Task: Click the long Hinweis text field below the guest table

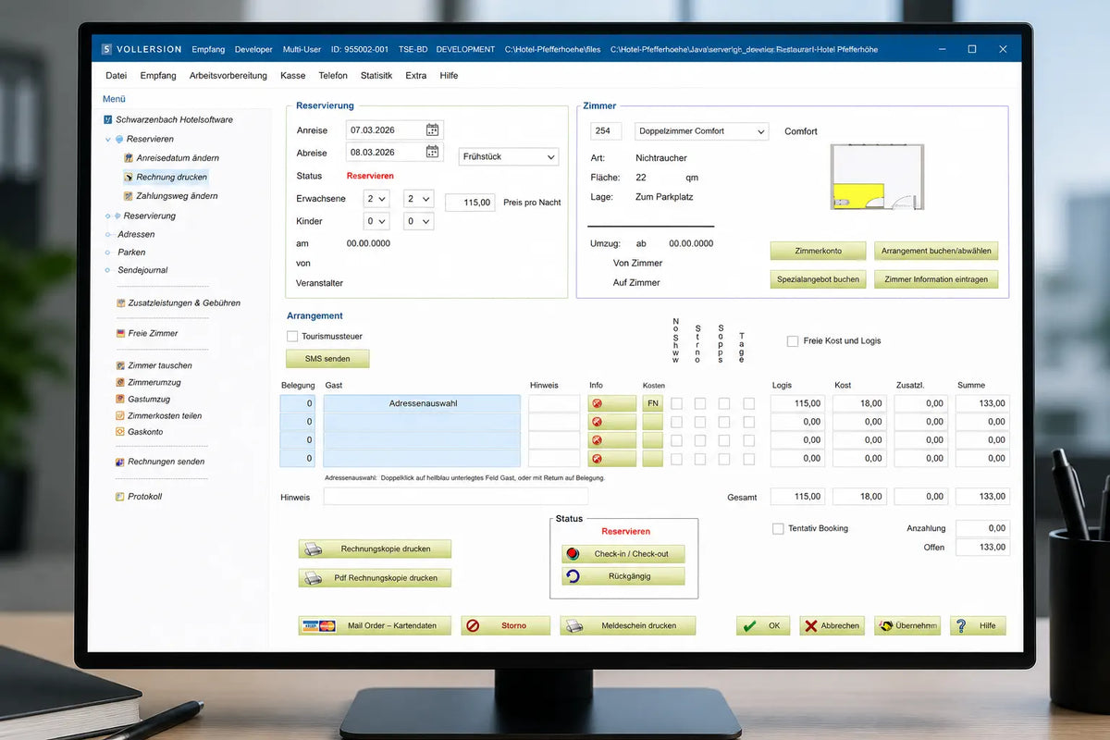Action: click(456, 497)
